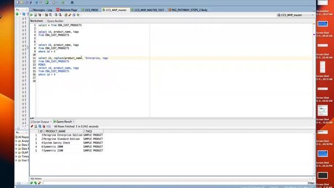334x188 pixels.
Task: Expand the Analy... reports folder
Action: coord(16,141)
